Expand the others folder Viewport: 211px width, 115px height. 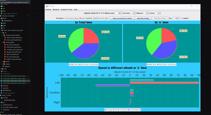[x=2, y=61]
